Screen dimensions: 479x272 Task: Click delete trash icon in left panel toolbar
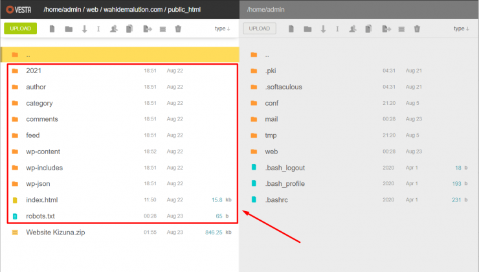click(x=178, y=28)
